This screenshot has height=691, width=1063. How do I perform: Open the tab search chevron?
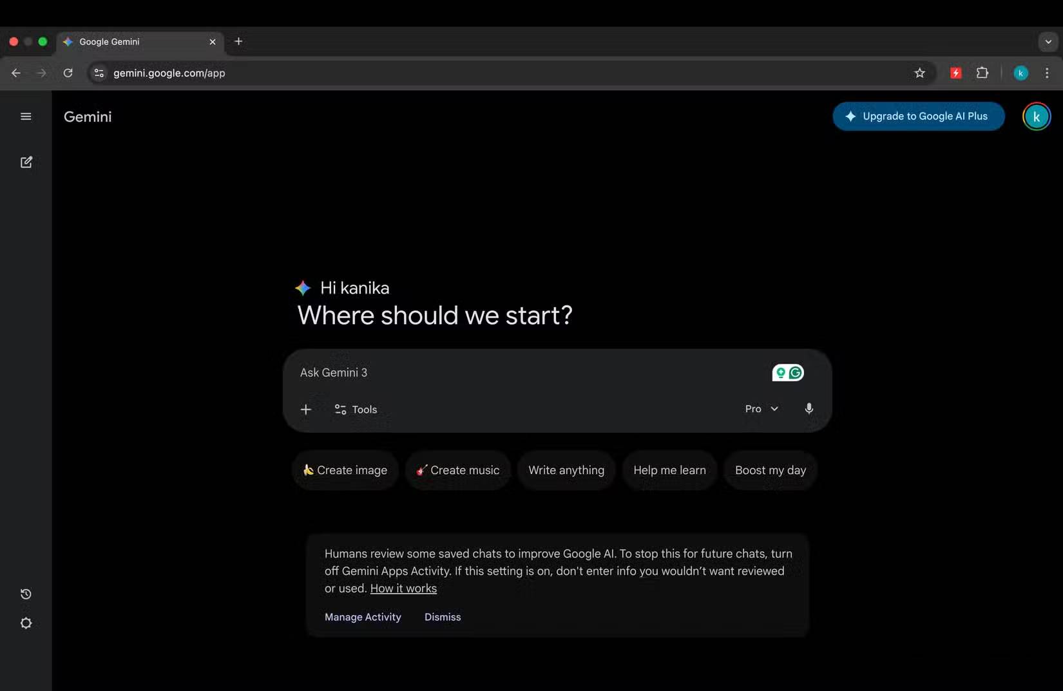[x=1048, y=41]
